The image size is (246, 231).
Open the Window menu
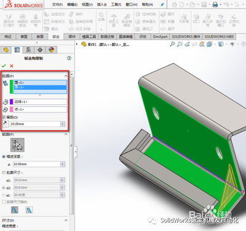tap(132, 4)
